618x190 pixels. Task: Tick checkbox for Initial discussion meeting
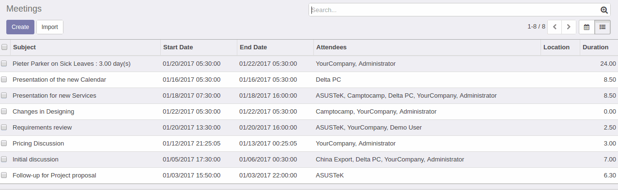point(4,160)
